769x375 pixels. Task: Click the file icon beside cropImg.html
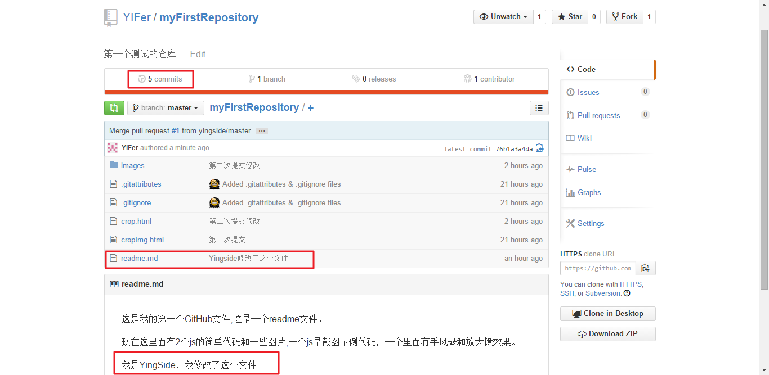[114, 240]
